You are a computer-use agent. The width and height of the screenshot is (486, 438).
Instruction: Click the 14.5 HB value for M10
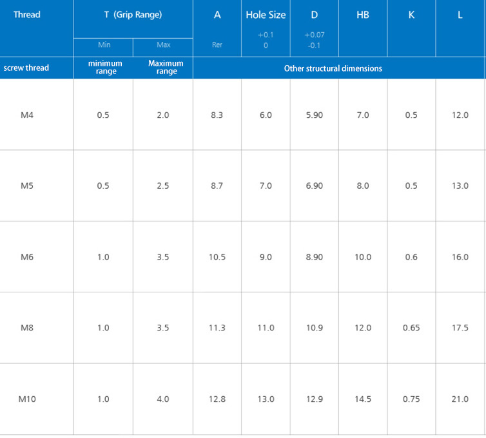(363, 399)
